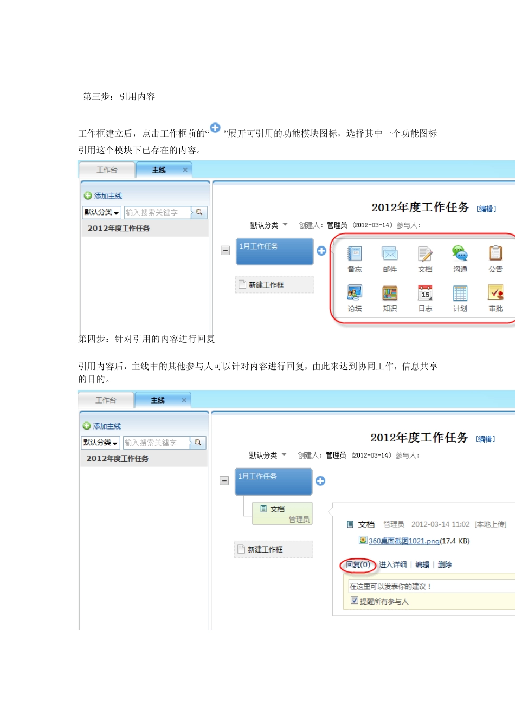
Task: Select 2012年度工作任务 in upper sidebar list
Action: [x=144, y=228]
